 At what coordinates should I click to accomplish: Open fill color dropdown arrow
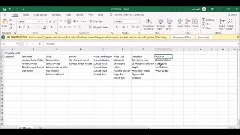pyautogui.click(x=48, y=27)
